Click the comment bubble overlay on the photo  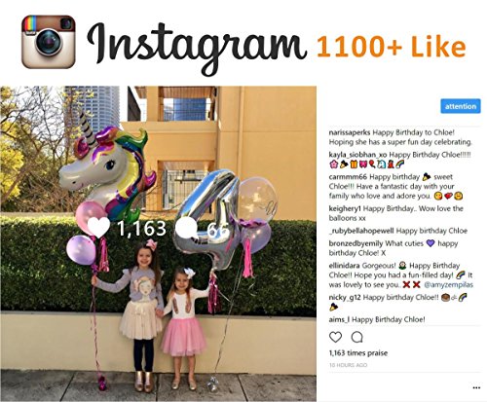coord(186,228)
